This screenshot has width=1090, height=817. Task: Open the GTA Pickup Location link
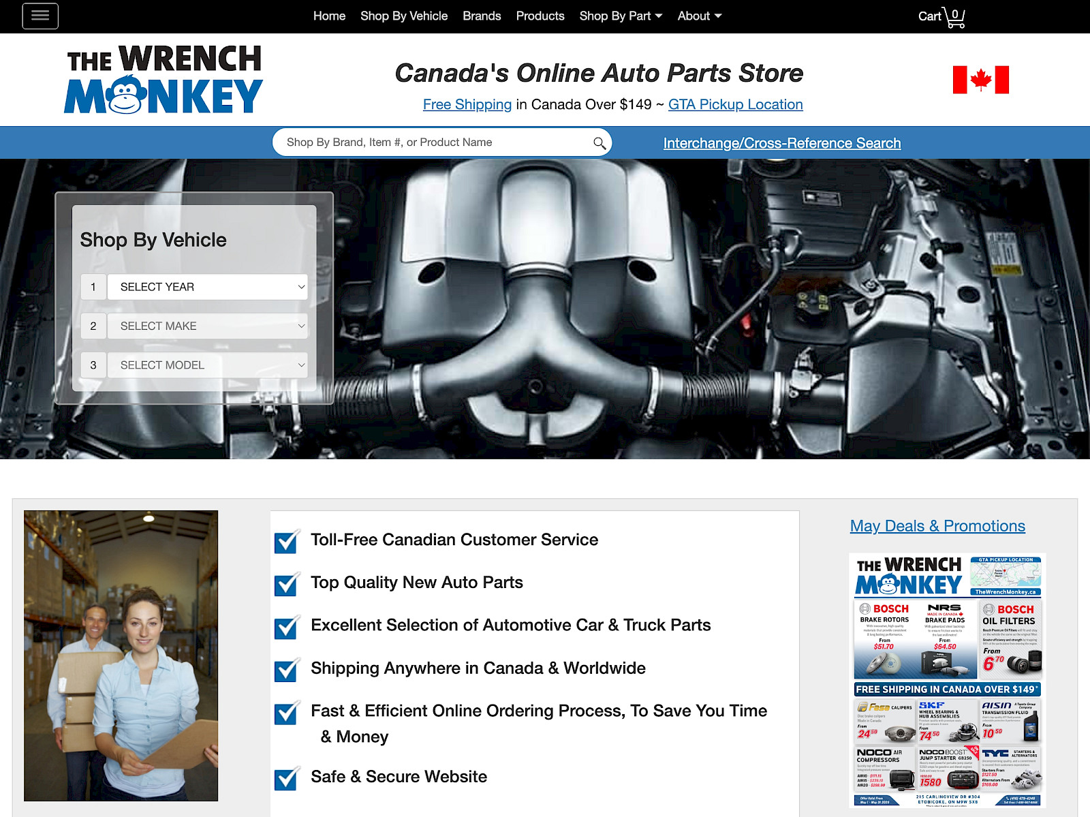736,104
